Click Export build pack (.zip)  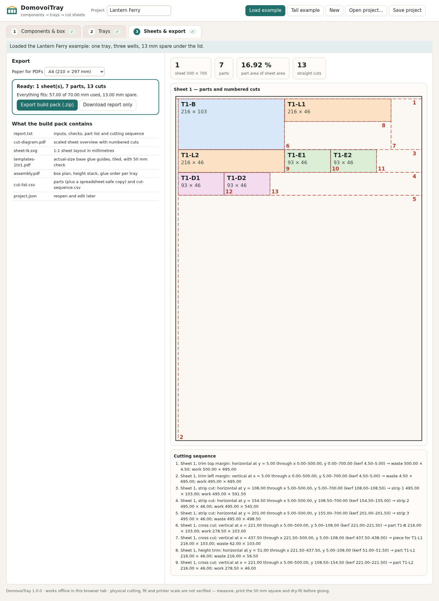(47, 105)
